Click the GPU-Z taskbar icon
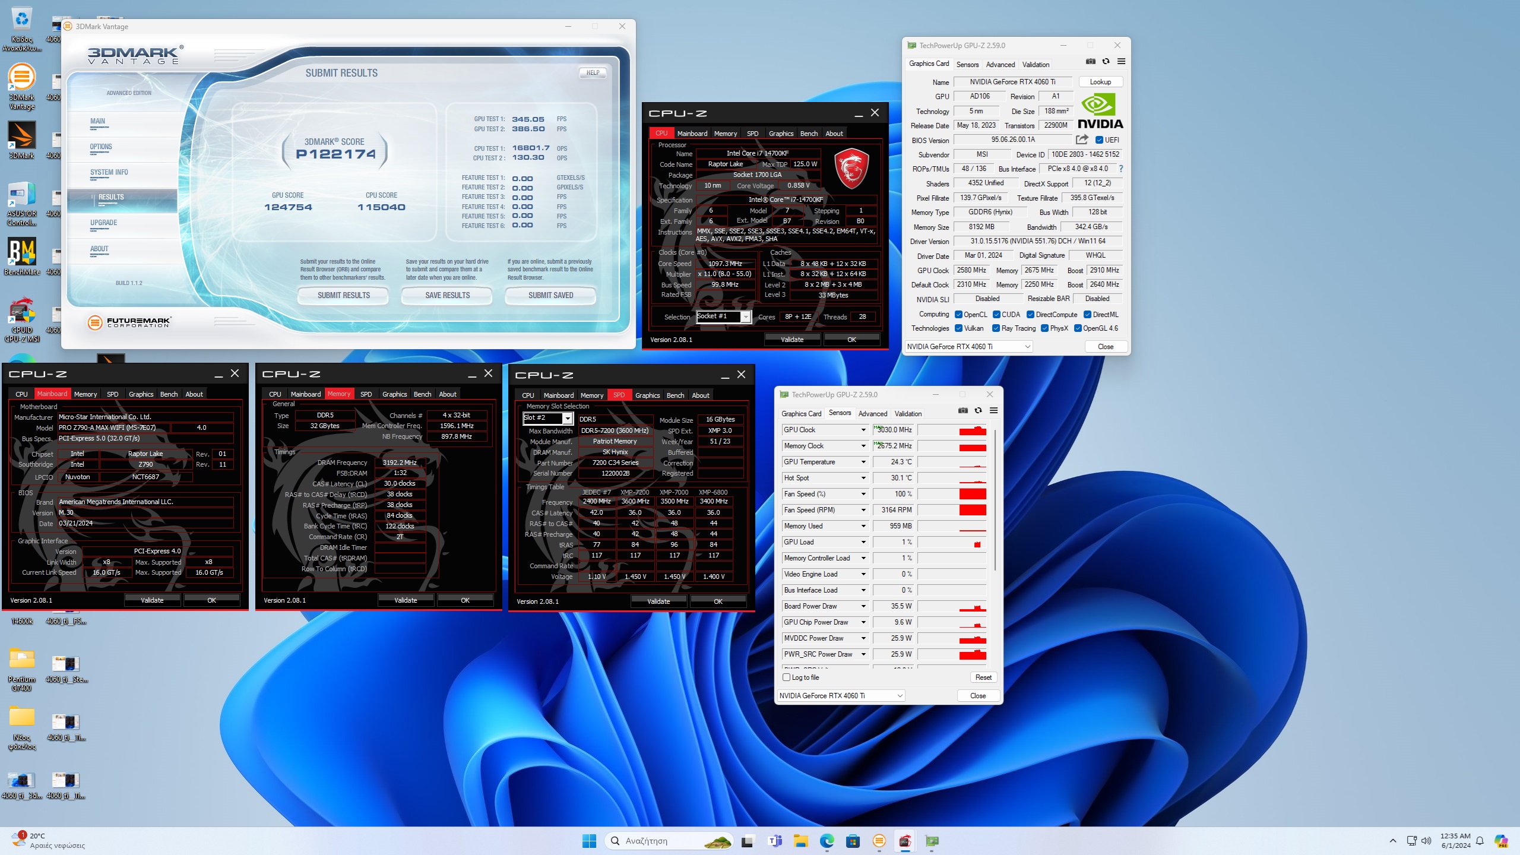1520x855 pixels. tap(932, 841)
